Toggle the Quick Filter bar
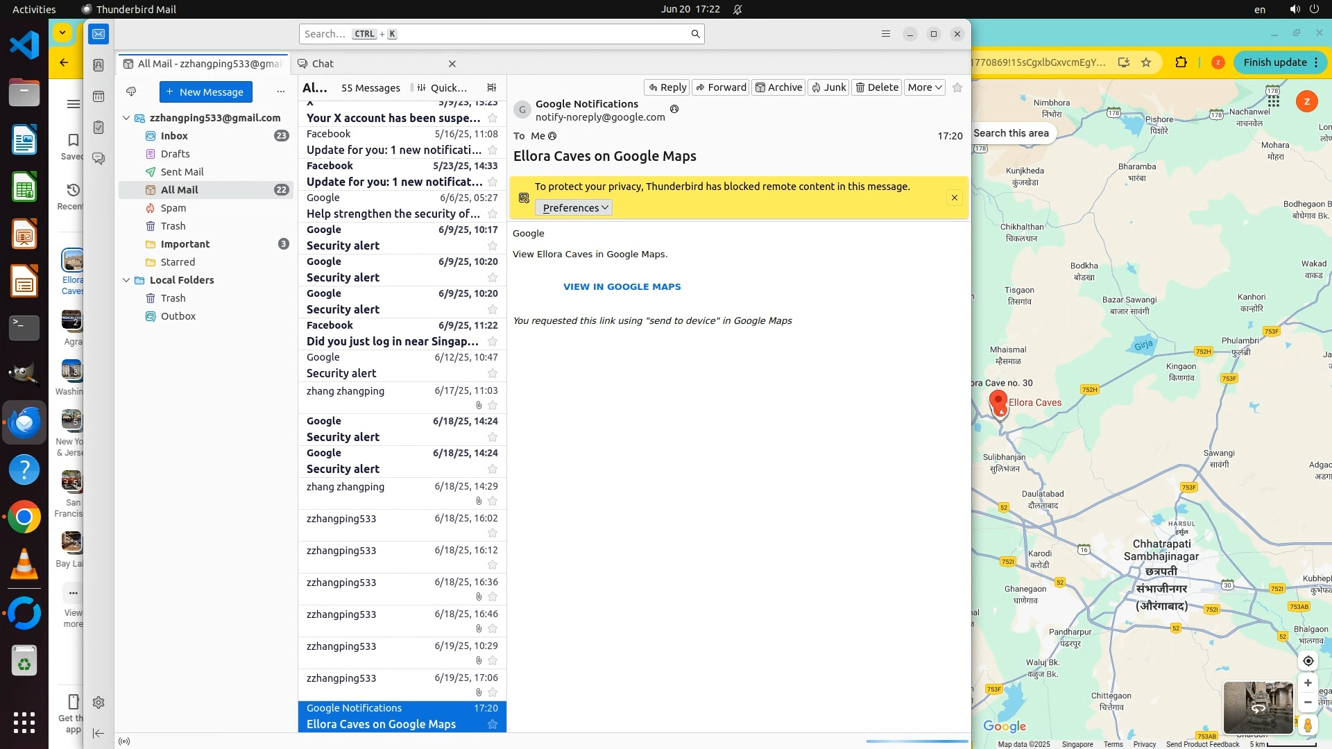The image size is (1332, 749). click(x=441, y=88)
